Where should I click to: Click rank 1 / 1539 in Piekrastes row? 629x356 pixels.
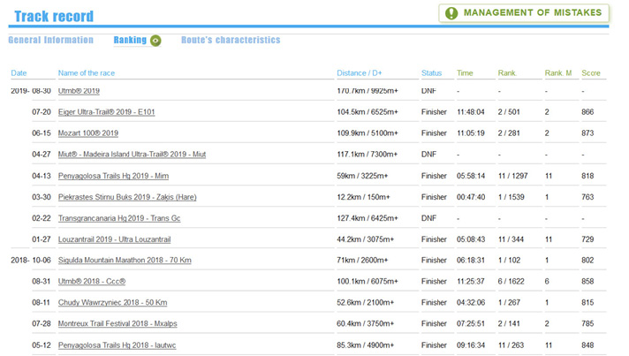click(511, 197)
